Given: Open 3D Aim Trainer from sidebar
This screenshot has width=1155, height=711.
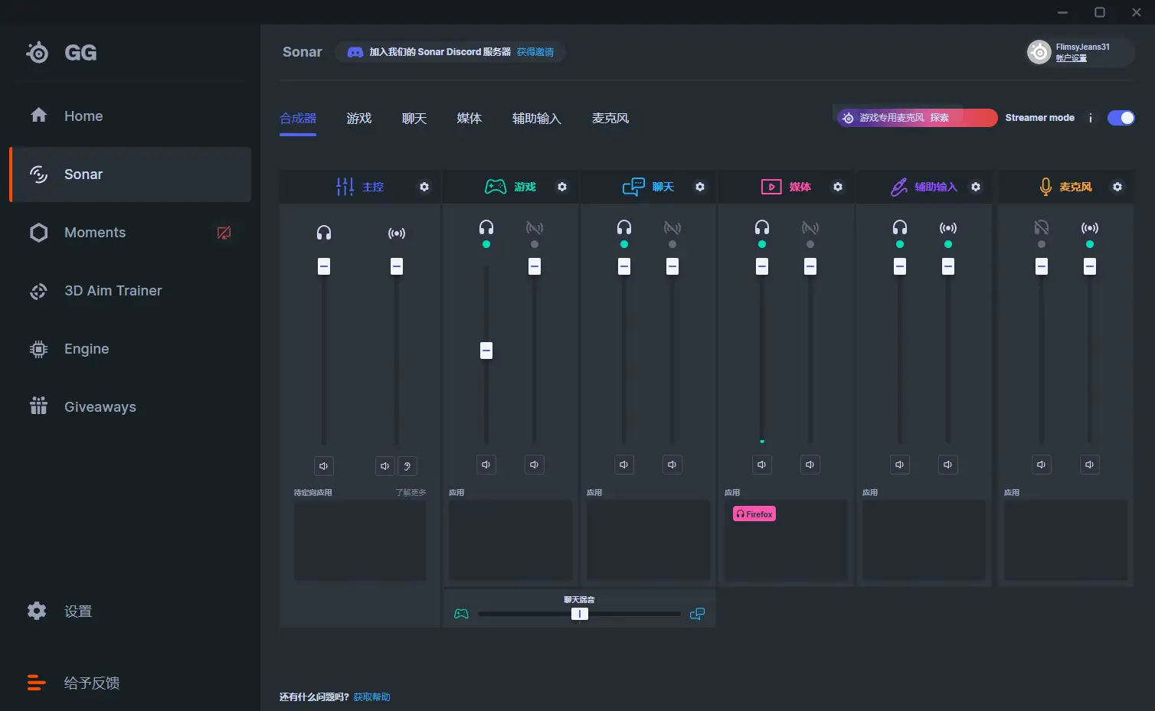Looking at the screenshot, I should click(x=113, y=291).
